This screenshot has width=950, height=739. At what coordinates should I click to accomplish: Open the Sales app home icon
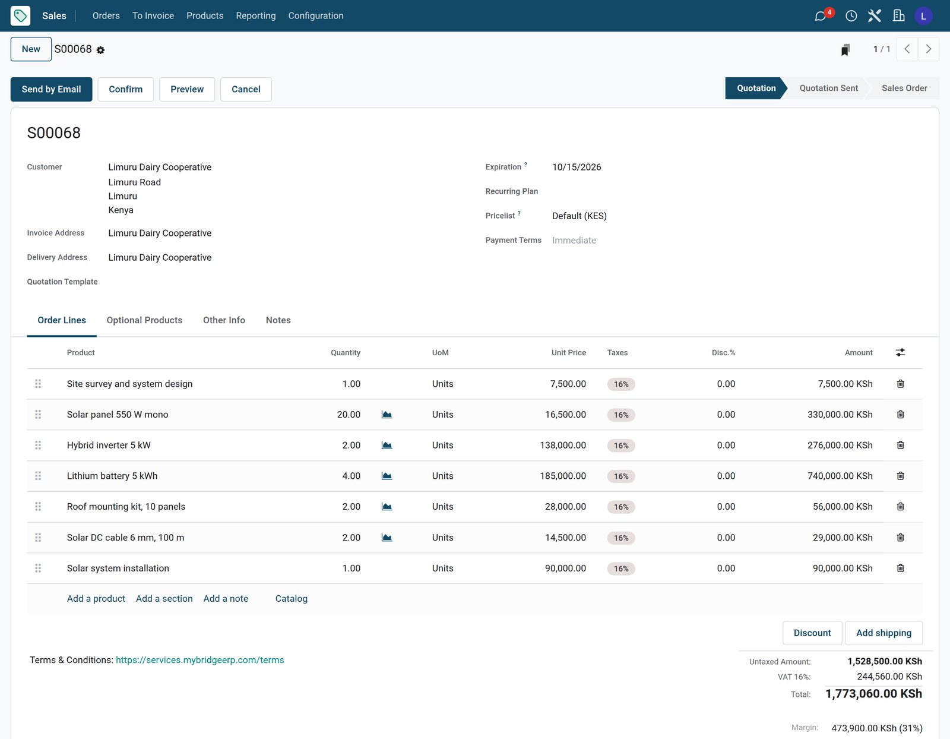point(20,15)
